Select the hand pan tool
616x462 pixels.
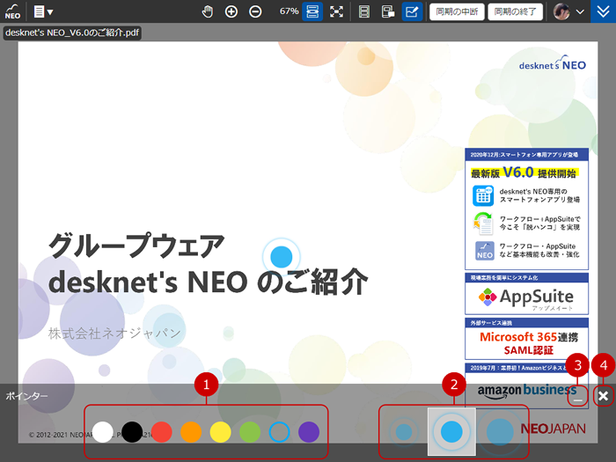pos(208,11)
